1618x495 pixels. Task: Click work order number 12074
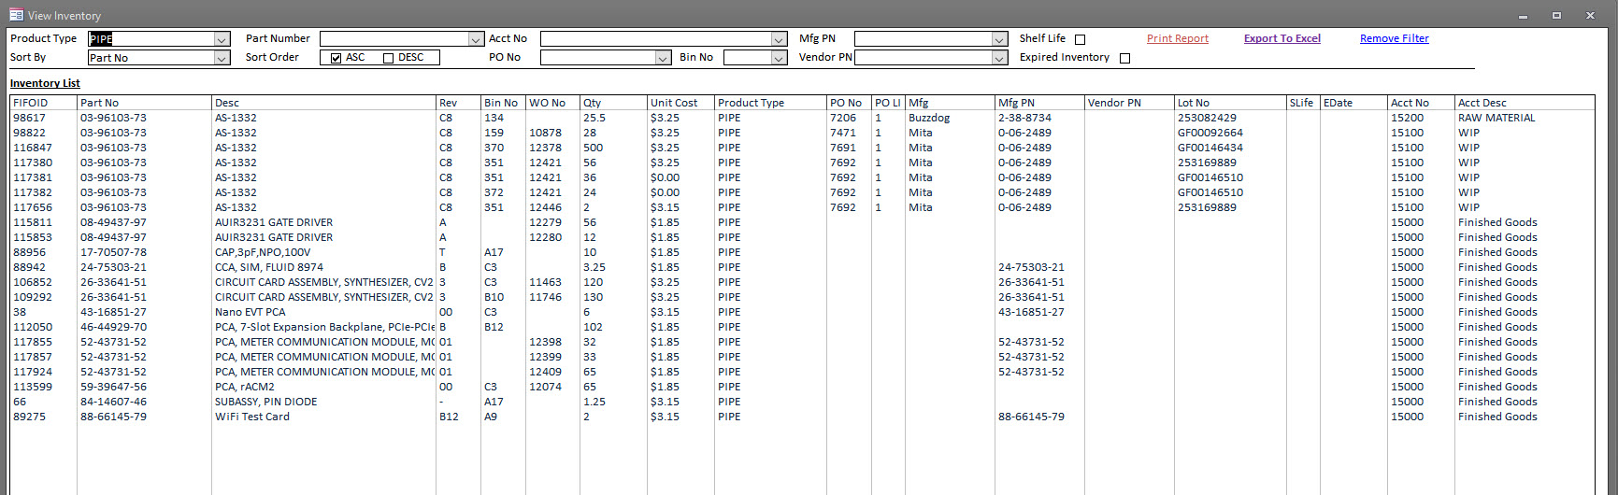[545, 387]
